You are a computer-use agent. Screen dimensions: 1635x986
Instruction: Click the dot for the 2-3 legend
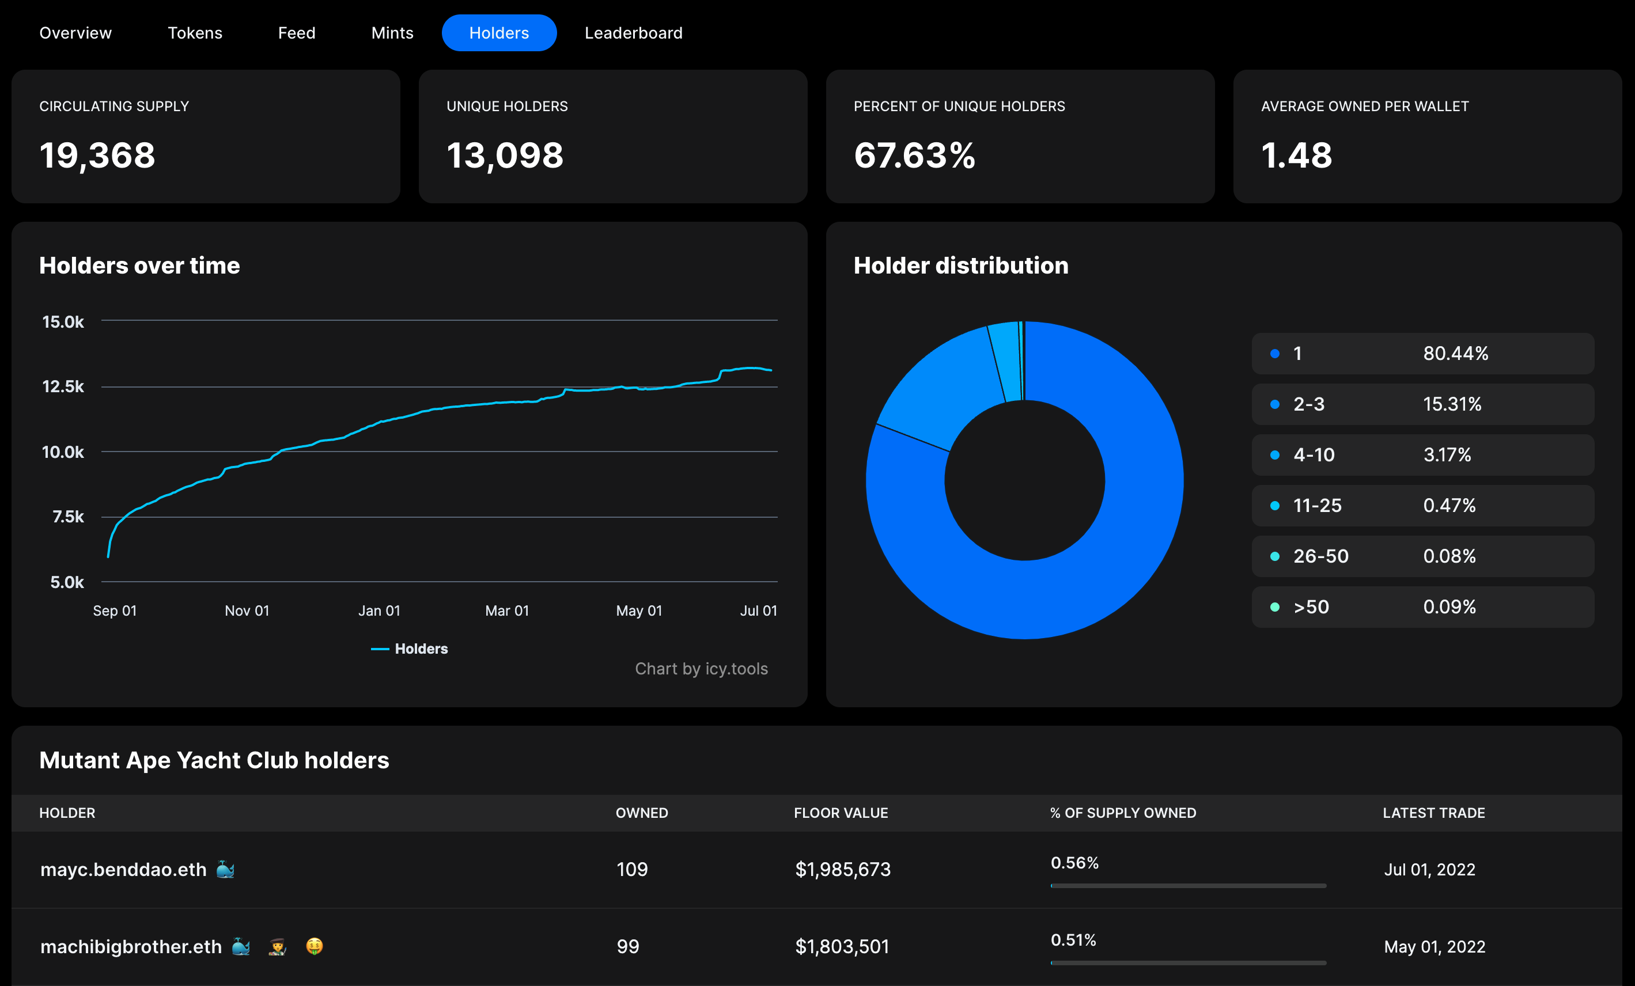pyautogui.click(x=1275, y=404)
